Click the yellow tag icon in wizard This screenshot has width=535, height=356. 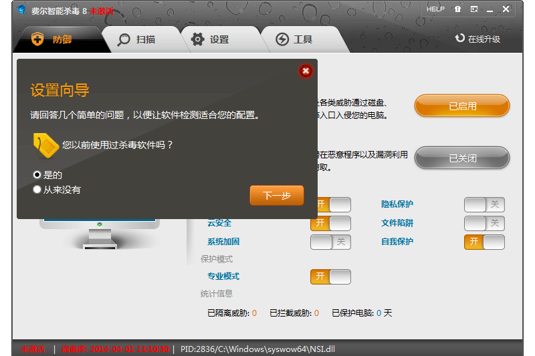[45, 146]
